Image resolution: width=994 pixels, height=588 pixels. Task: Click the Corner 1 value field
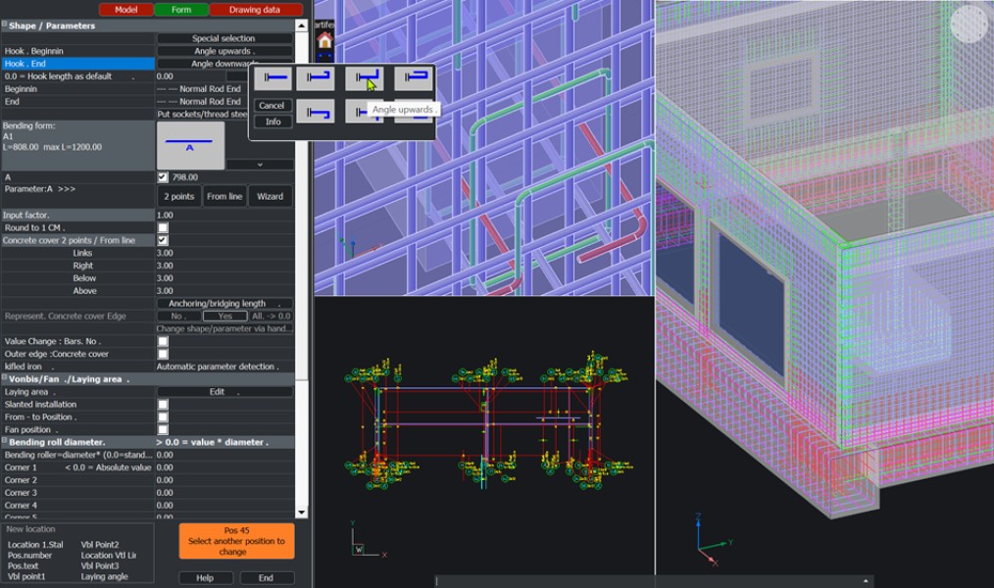point(225,467)
